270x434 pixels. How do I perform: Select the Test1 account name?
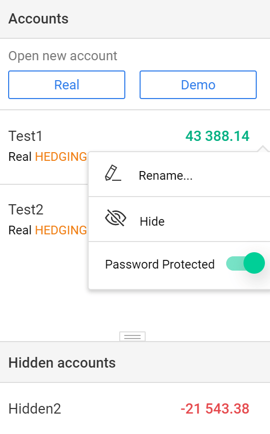click(x=25, y=136)
